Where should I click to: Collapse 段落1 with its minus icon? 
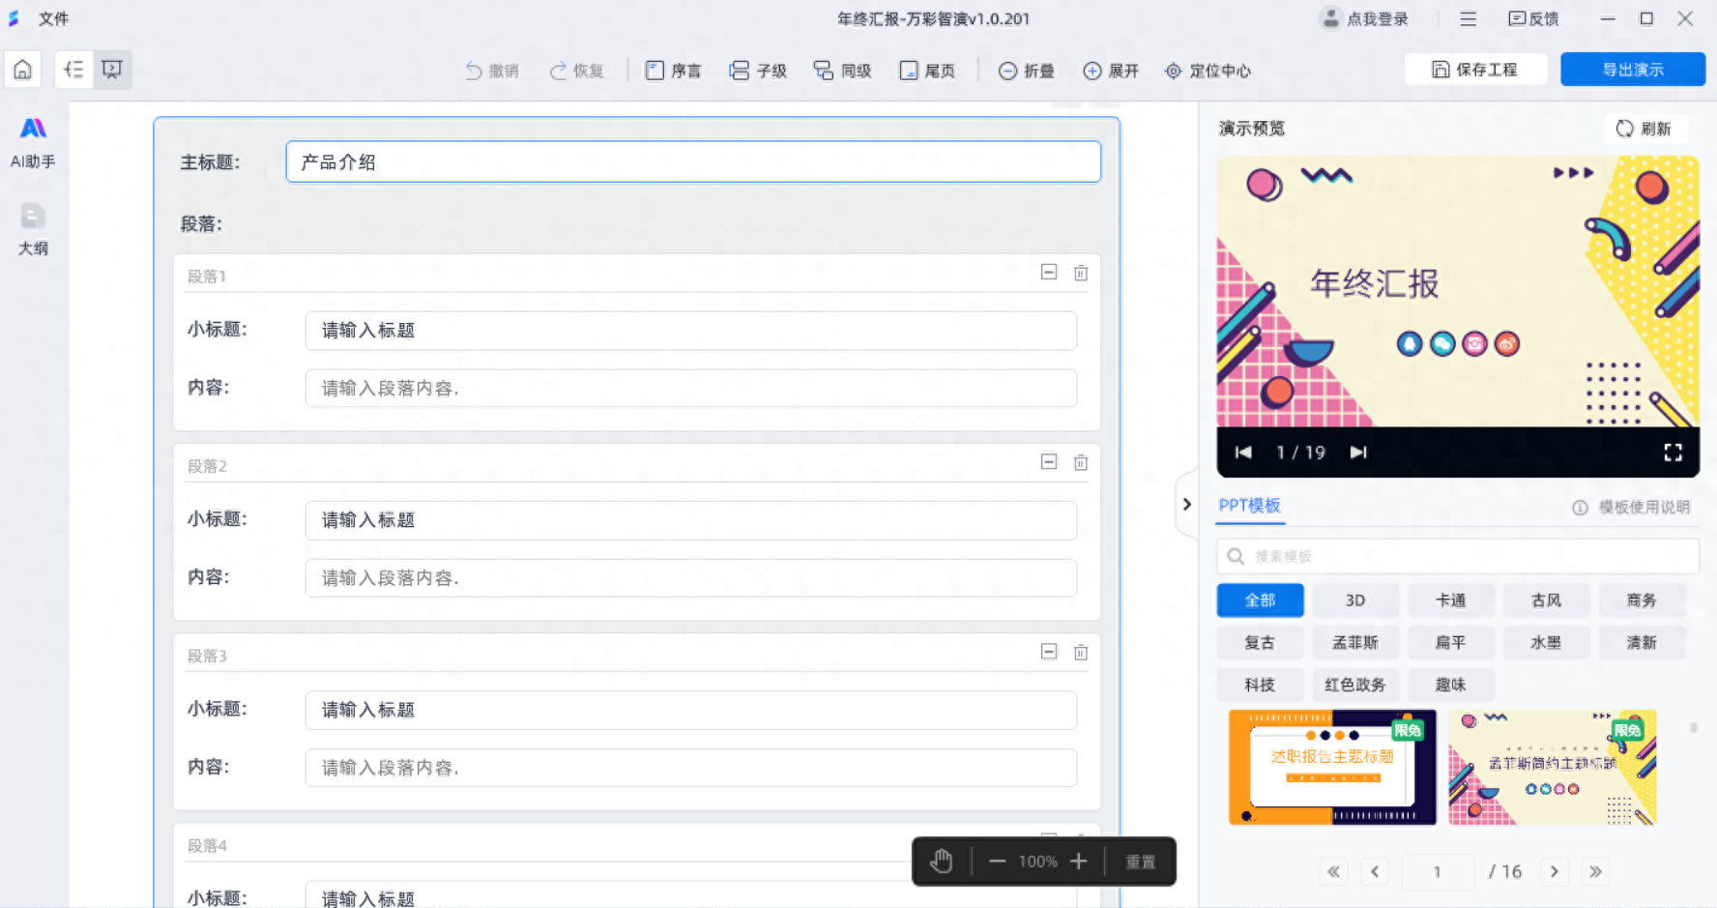[x=1049, y=272]
